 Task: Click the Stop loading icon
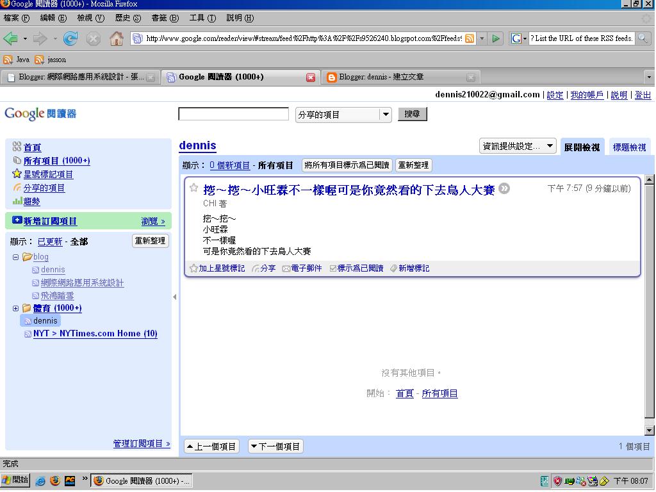94,39
